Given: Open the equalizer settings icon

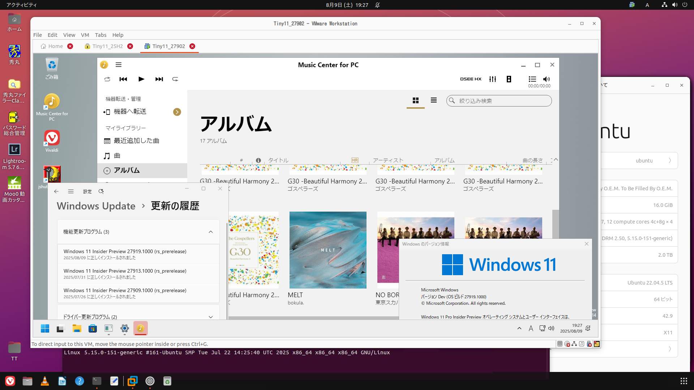Looking at the screenshot, I should coord(493,79).
